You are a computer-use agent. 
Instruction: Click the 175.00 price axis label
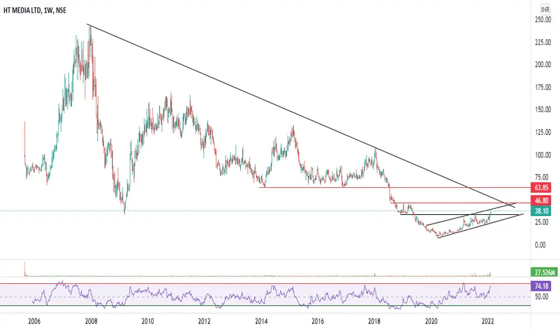(543, 87)
